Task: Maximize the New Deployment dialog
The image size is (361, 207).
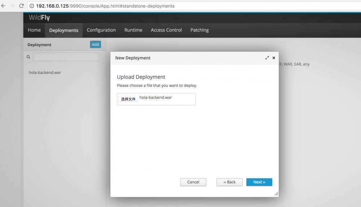Action: 267,58
